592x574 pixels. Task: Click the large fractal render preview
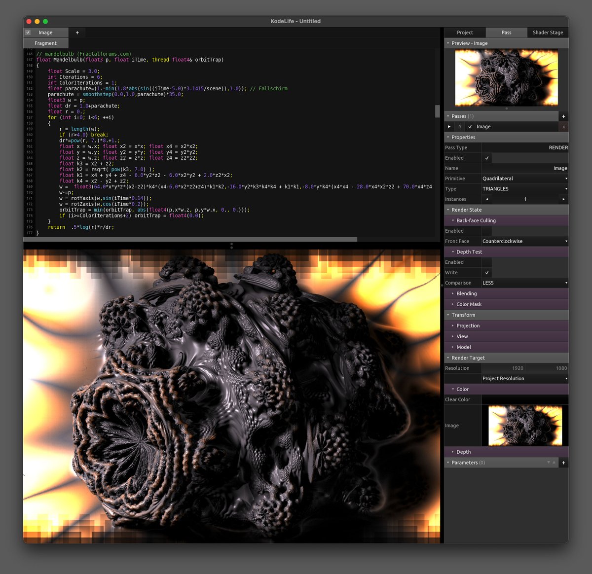232,396
